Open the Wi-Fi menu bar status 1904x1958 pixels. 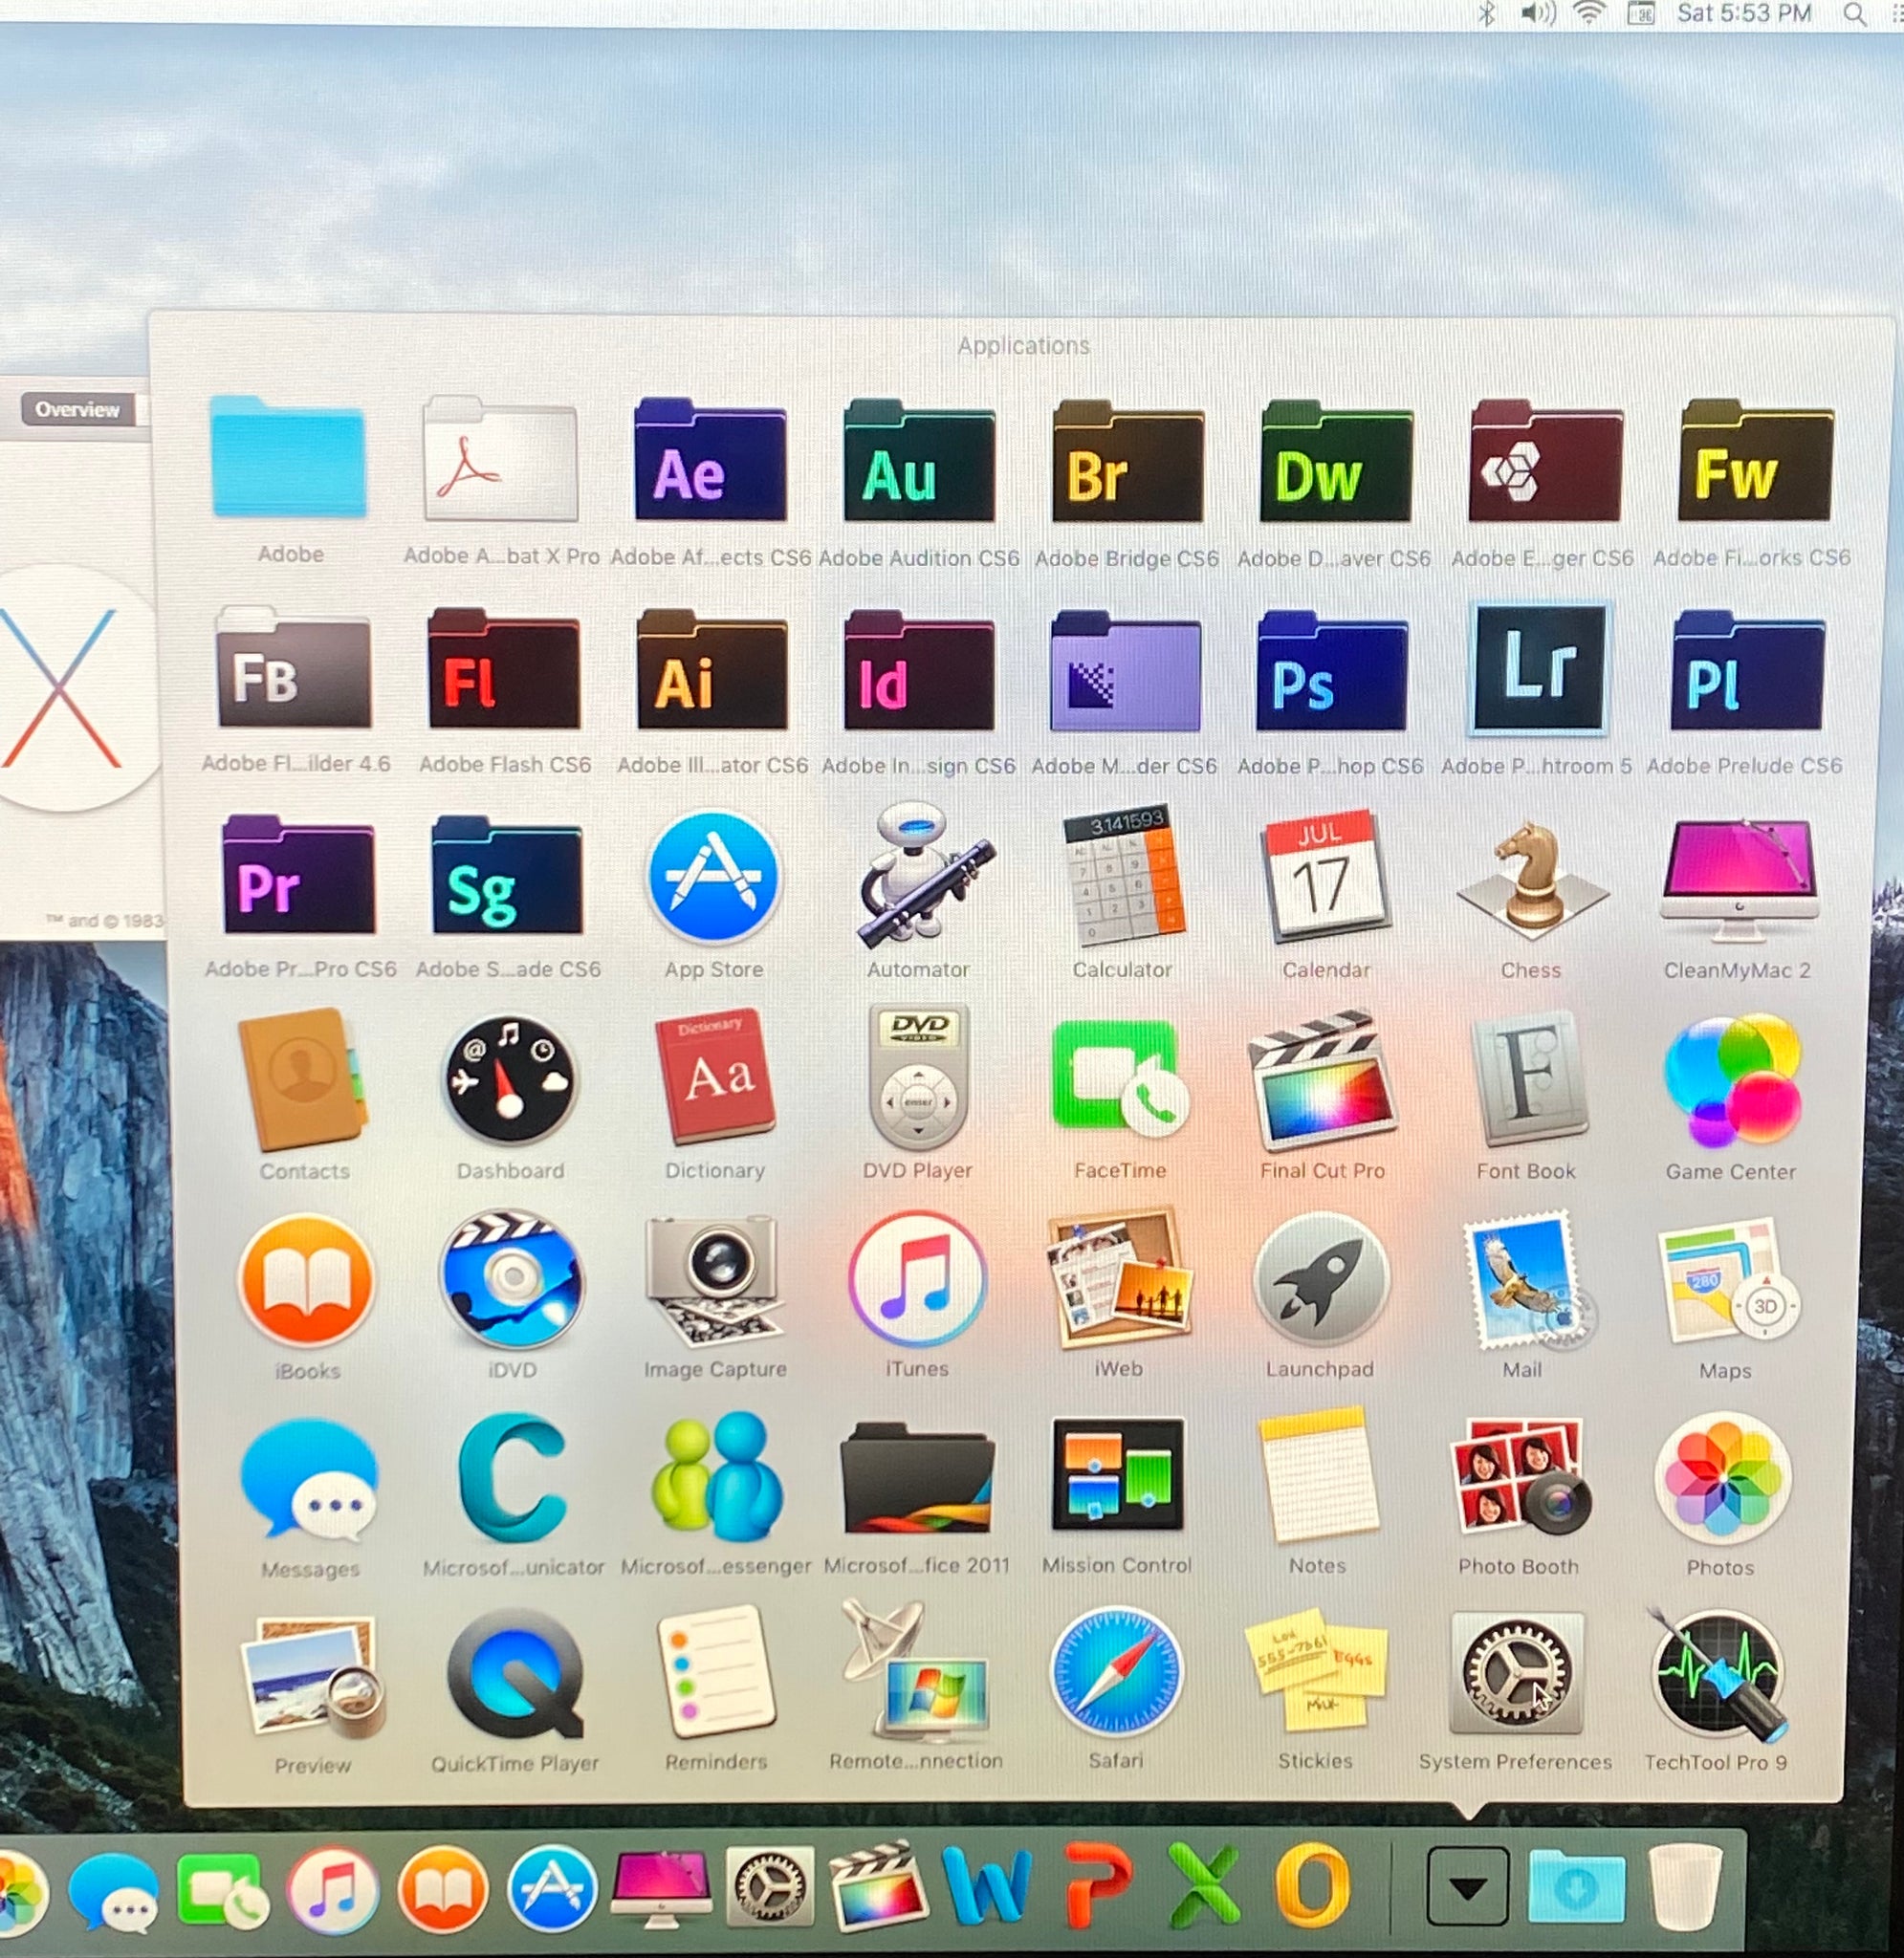[x=1589, y=13]
